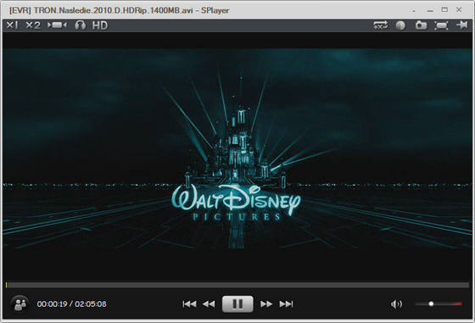This screenshot has height=323, width=475.
Task: Seek in the playback progress bar
Action: (237, 285)
